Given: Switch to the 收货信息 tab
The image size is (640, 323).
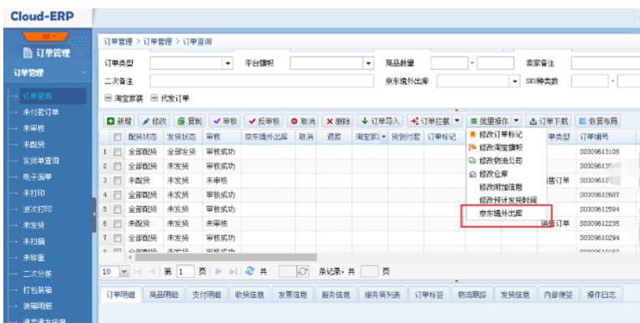Looking at the screenshot, I should pos(249,295).
